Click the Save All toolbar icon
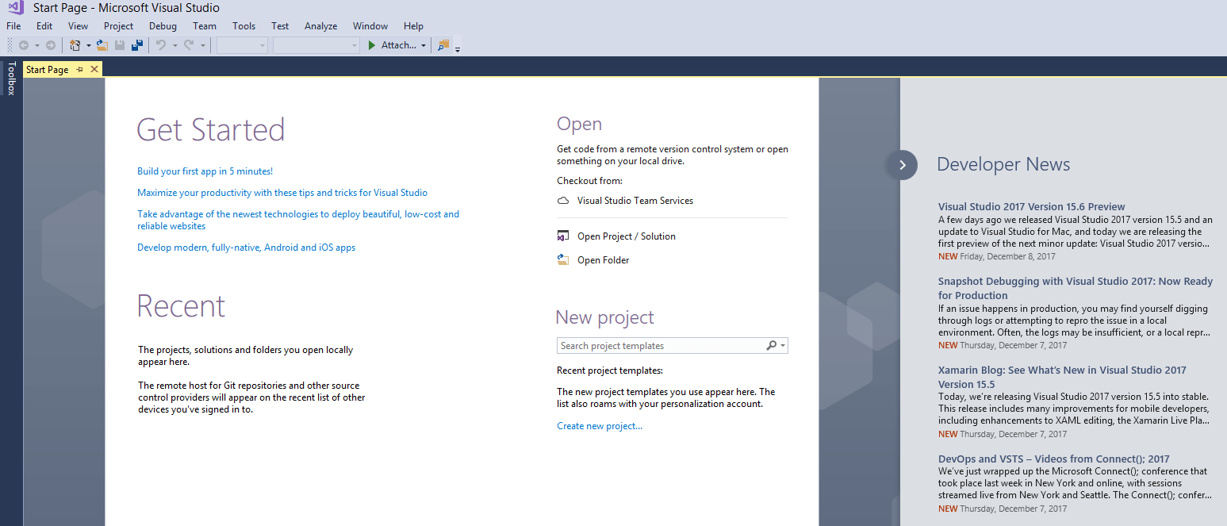Screen dimensions: 1227x526 (x=137, y=45)
